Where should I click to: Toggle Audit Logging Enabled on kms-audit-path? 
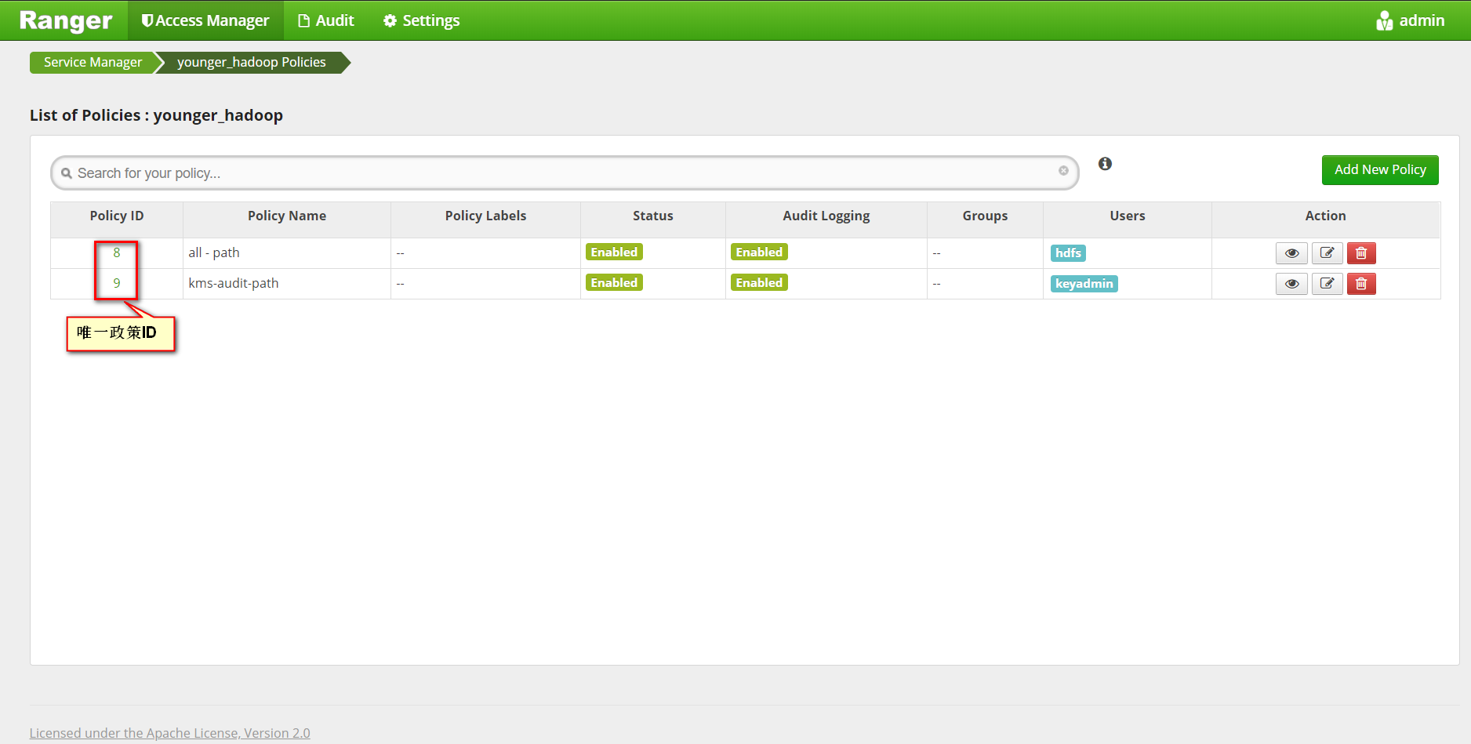click(758, 282)
